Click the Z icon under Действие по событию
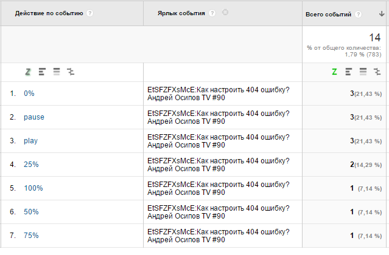 click(28, 72)
